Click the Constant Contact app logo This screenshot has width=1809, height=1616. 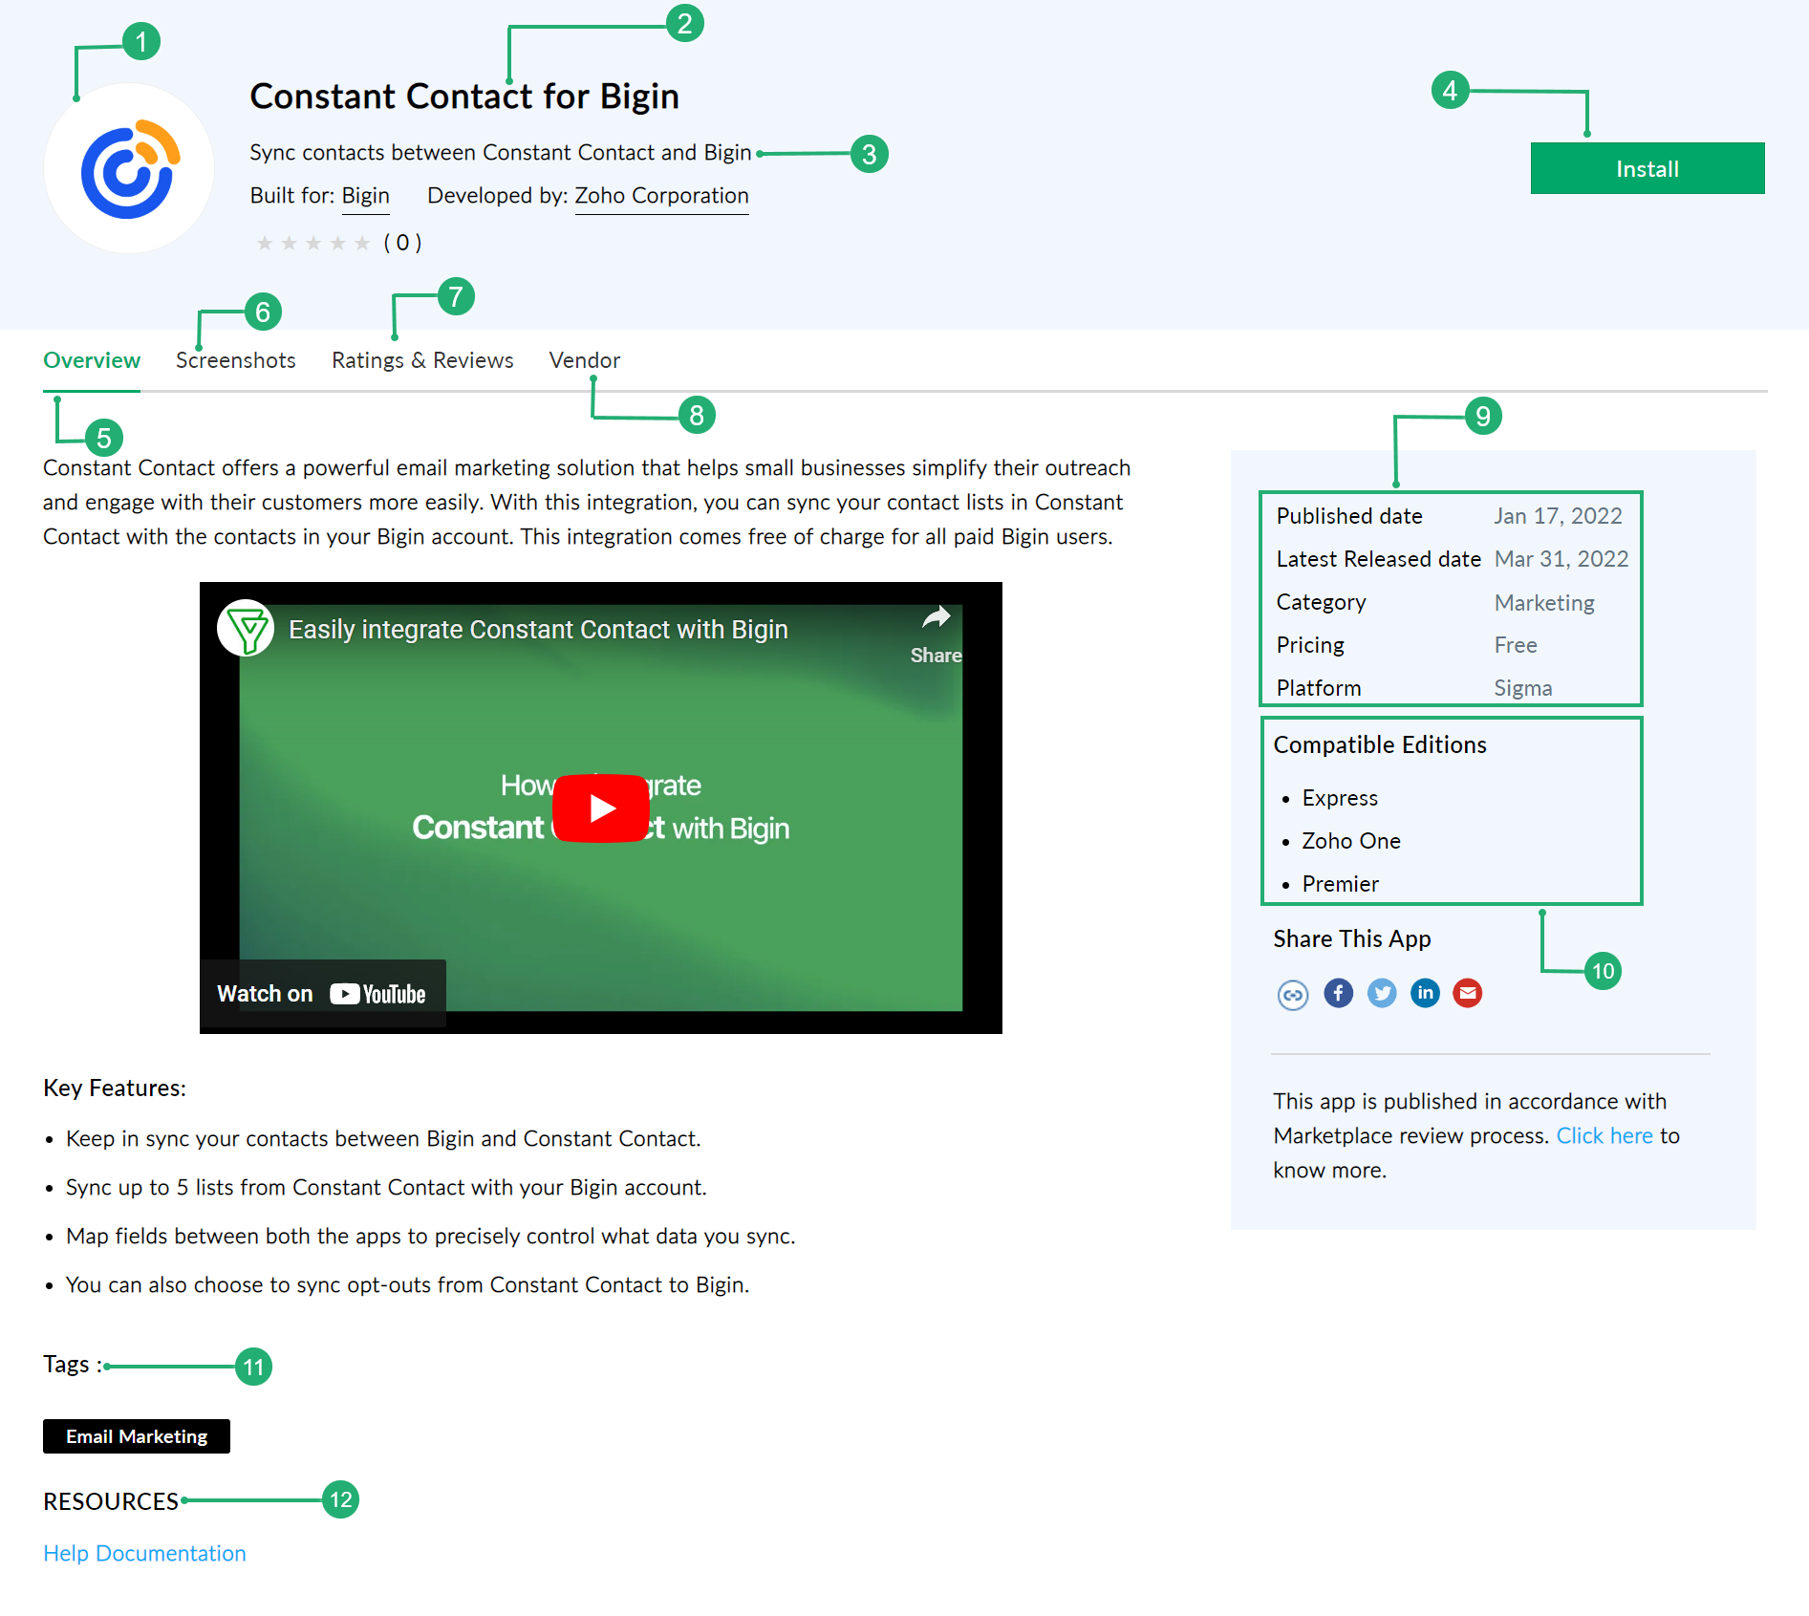[x=129, y=169]
